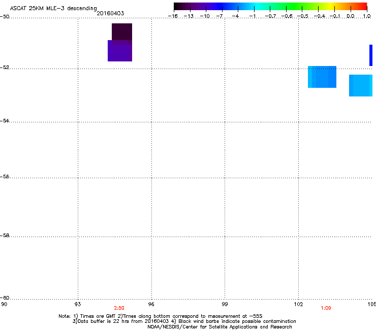This screenshot has height=330, width=376.
Task: Click the color scale bar at the top
Action: 270,7
